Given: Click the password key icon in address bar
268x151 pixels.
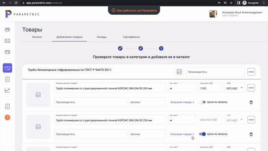Looking at the screenshot, I should (219, 3).
